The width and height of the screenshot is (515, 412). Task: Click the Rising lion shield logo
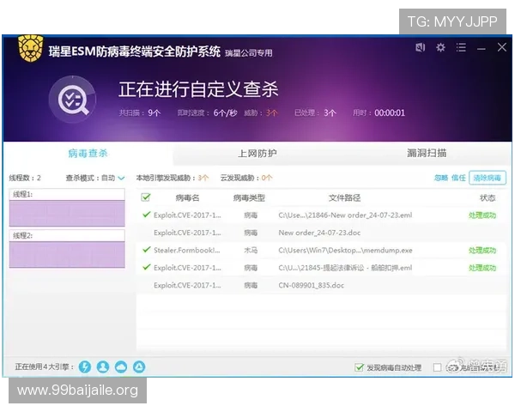31,48
